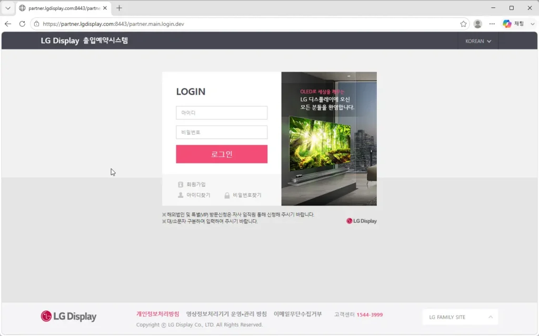Click the footer LG Display logo

coord(69,316)
